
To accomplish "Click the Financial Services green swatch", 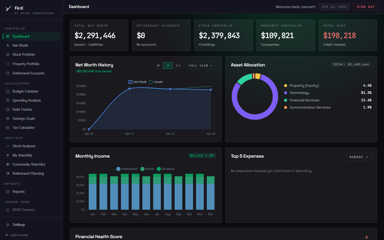I will coord(286,100).
